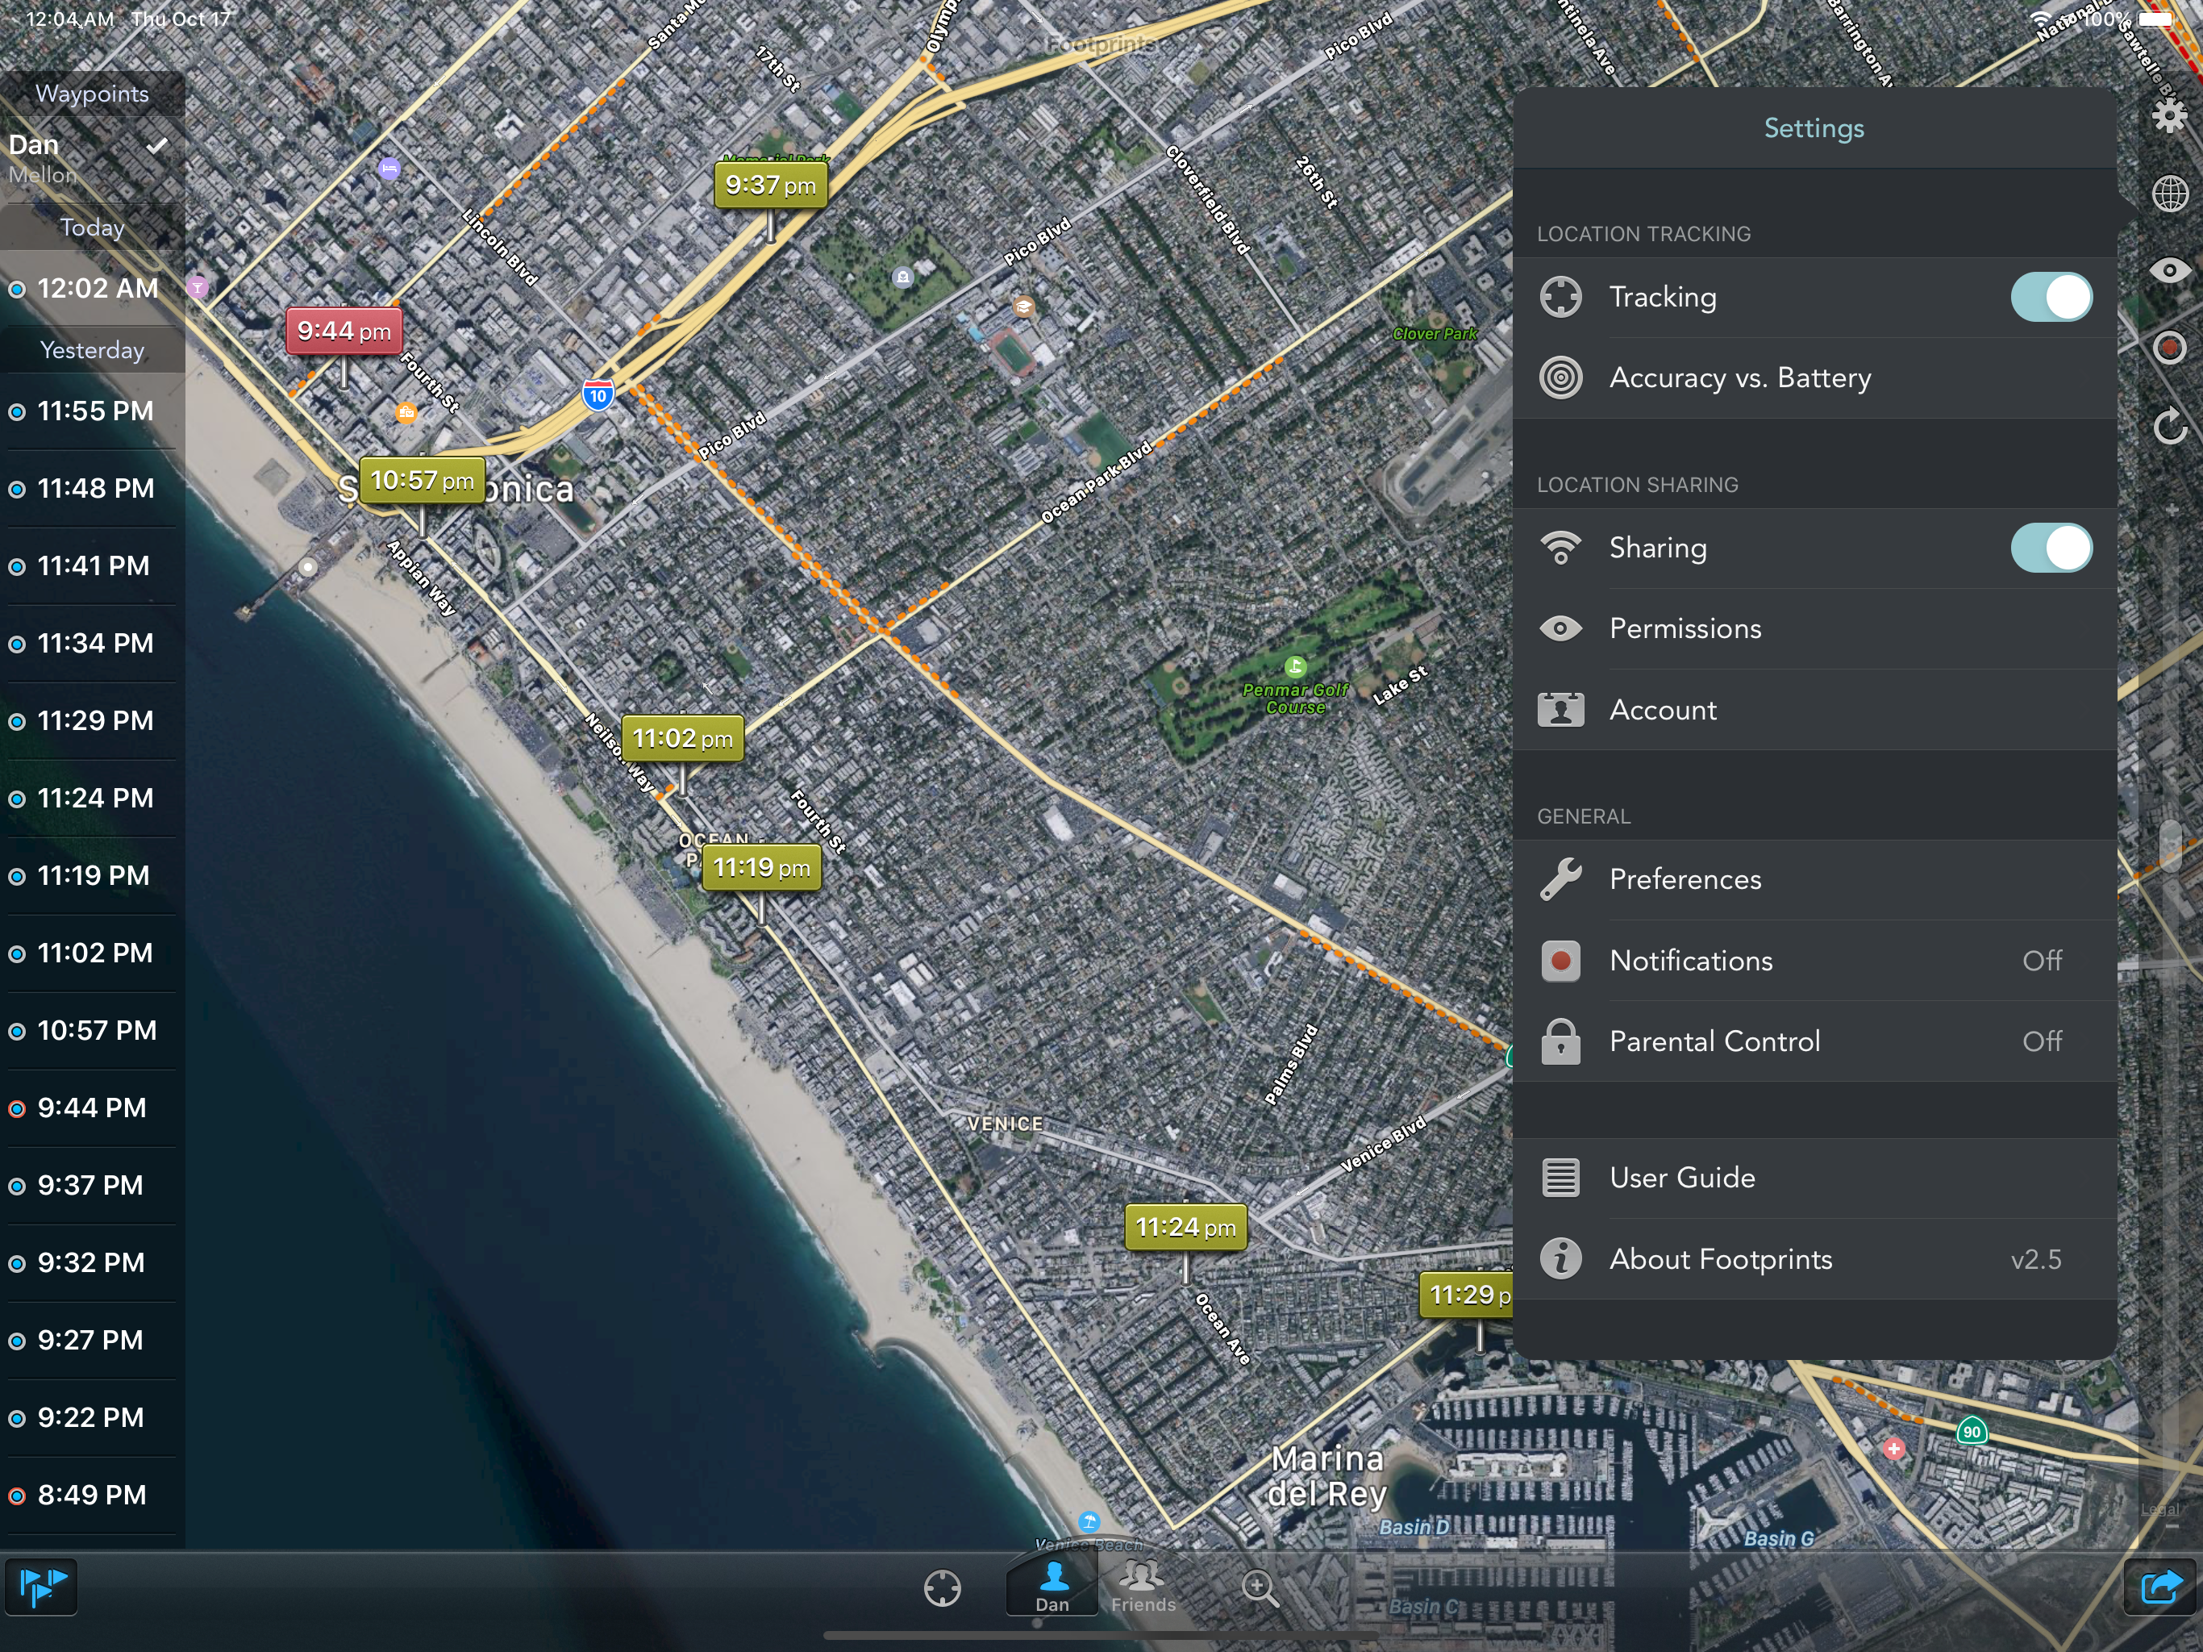This screenshot has width=2203, height=1652.
Task: Click the refresh arrow icon
Action: (2169, 427)
